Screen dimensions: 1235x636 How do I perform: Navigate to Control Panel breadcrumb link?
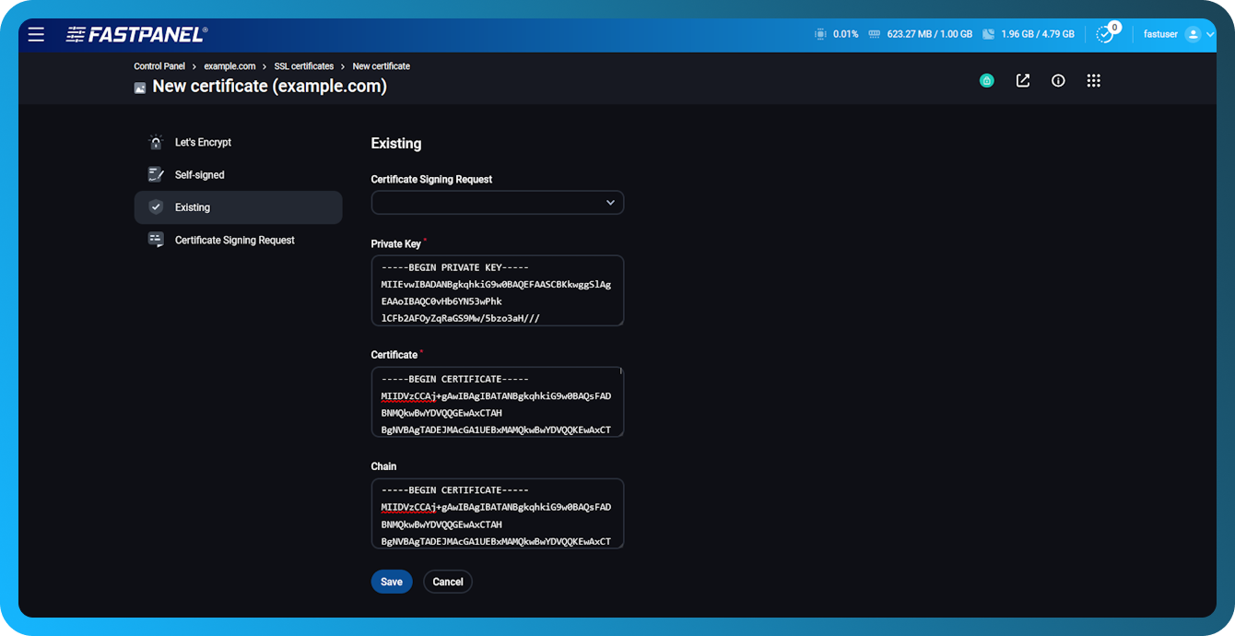159,65
